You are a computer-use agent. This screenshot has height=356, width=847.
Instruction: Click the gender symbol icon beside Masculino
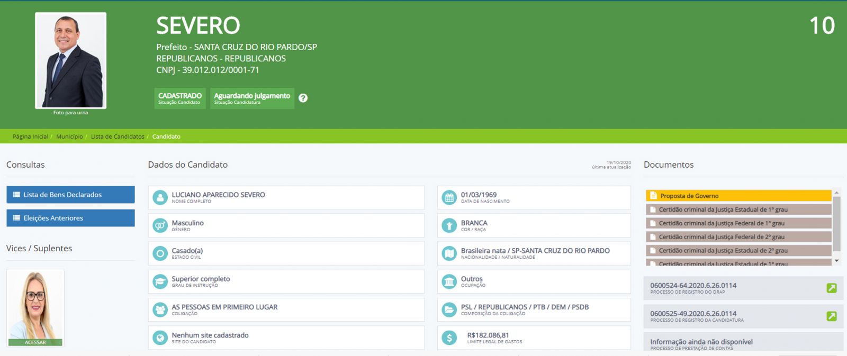160,226
